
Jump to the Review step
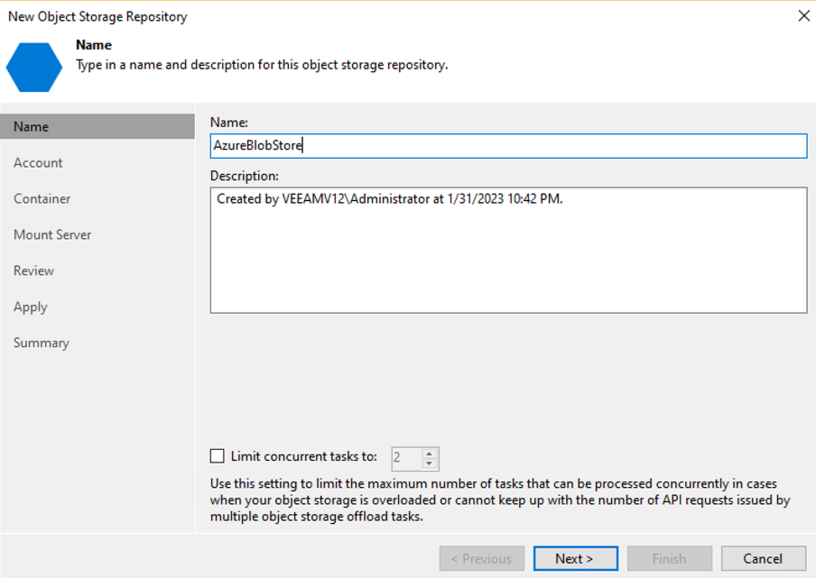[33, 271]
